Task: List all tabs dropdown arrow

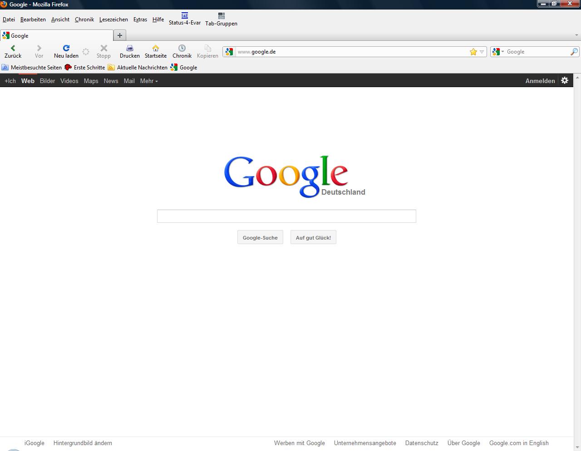Action: [x=577, y=35]
